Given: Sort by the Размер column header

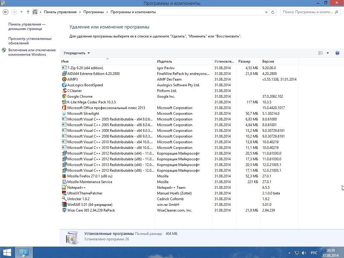Looking at the screenshot, I should (x=248, y=61).
